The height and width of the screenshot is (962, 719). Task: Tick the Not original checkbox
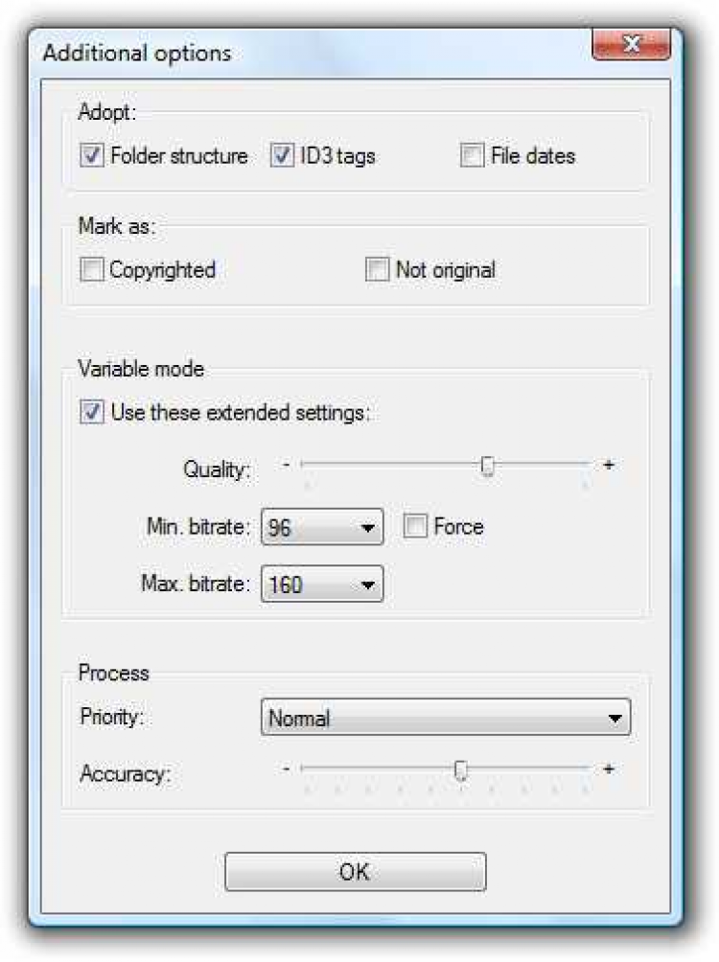click(x=378, y=270)
